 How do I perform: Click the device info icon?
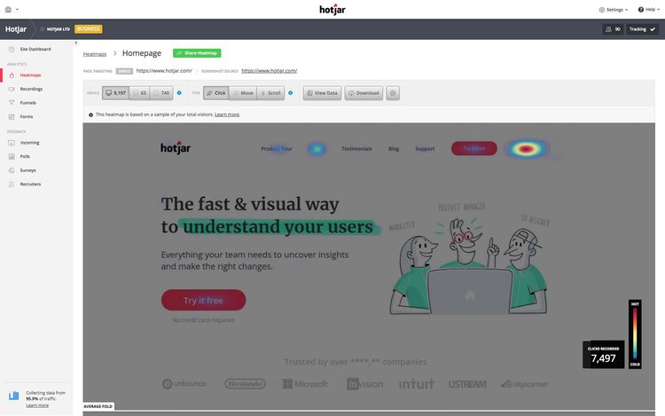(179, 93)
